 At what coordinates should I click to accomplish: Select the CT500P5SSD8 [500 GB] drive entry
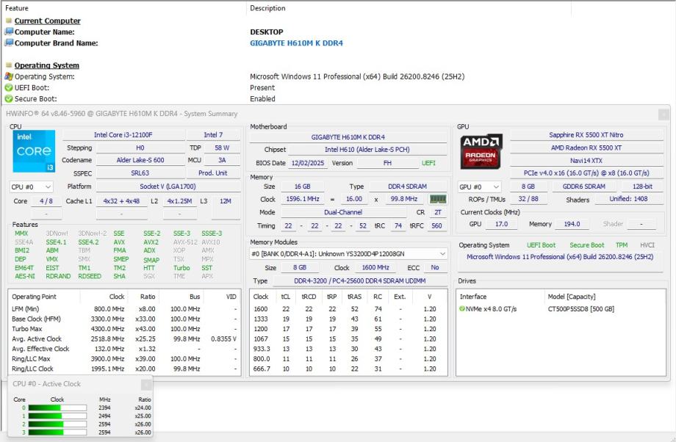[581, 309]
